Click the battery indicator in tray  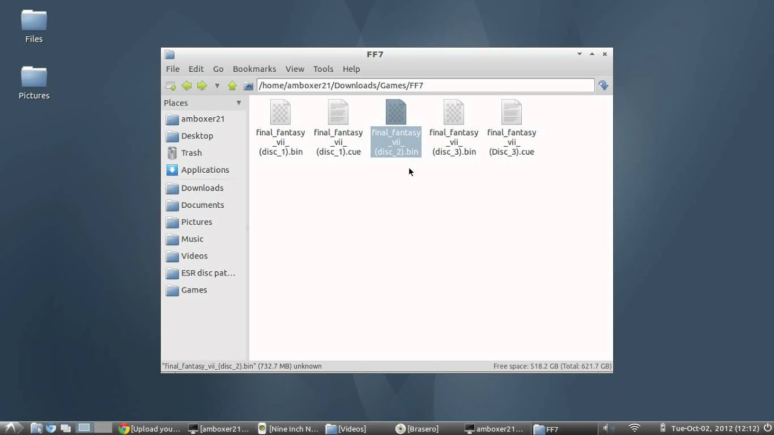click(663, 428)
